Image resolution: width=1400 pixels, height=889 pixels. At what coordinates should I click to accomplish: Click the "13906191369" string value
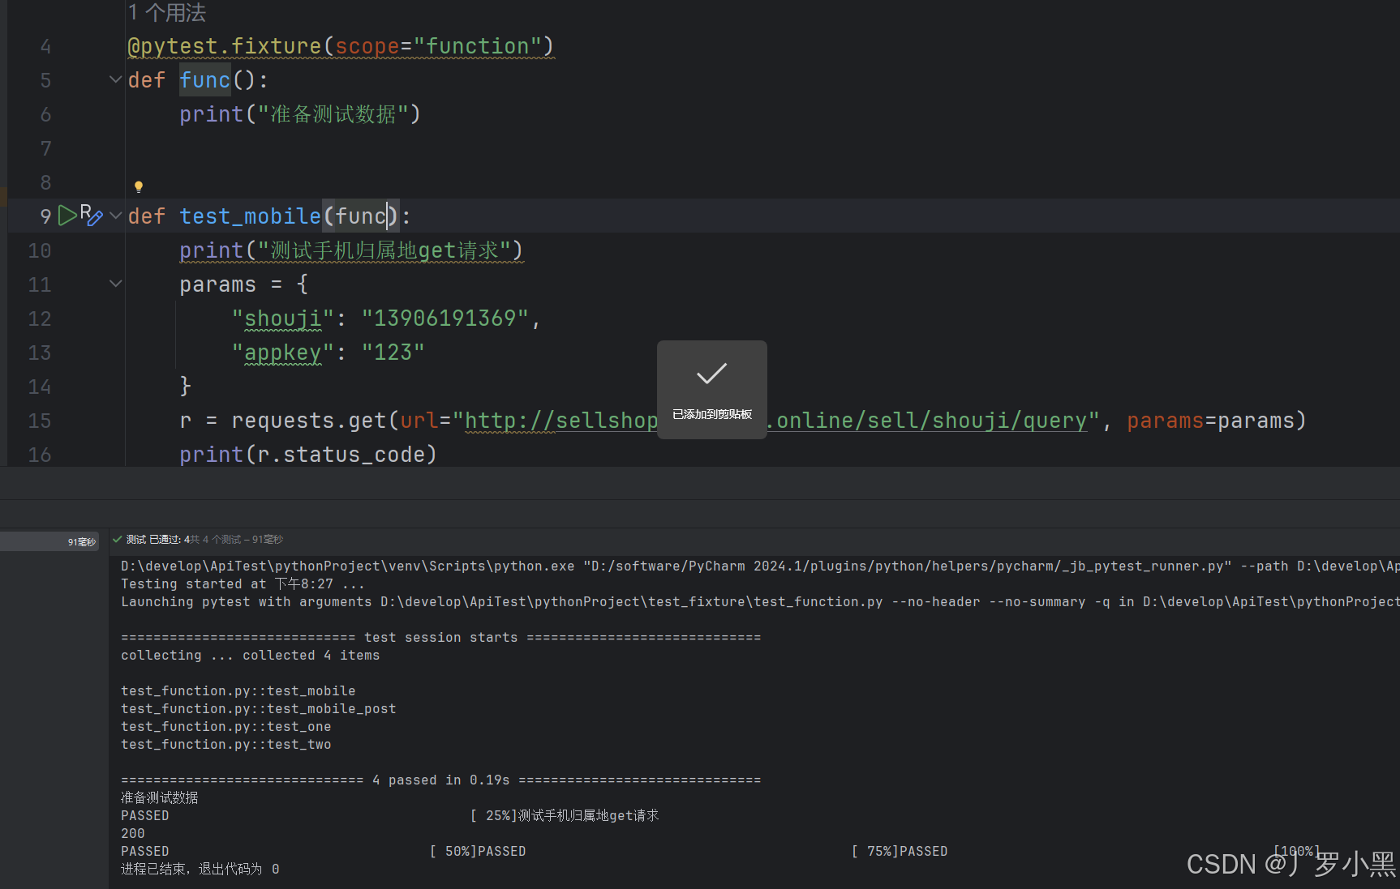[445, 318]
